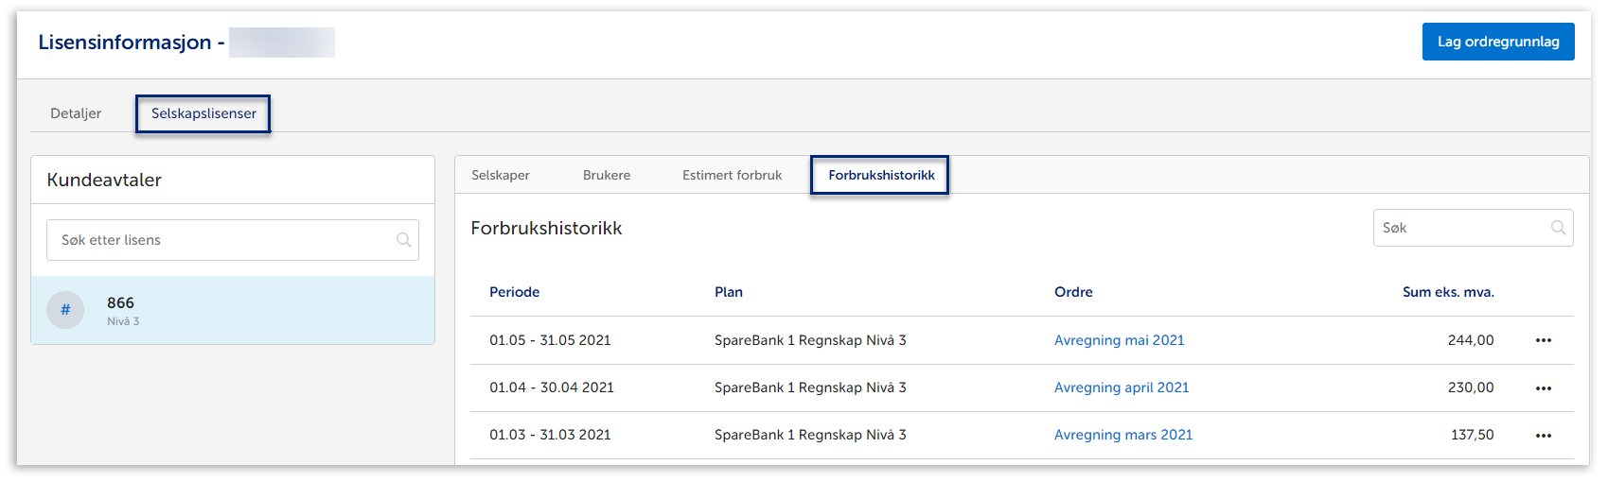The width and height of the screenshot is (1608, 482).
Task: Open the Avregning april 2021 order link
Action: [x=1122, y=387]
